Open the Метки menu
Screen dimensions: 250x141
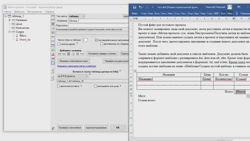[8, 12]
